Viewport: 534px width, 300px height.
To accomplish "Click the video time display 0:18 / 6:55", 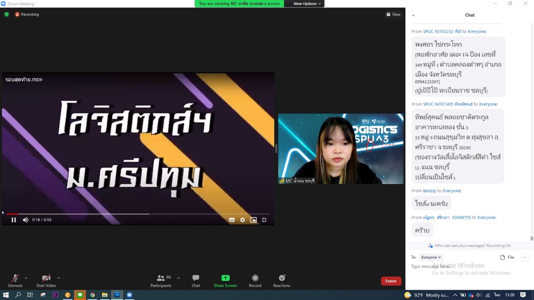I will pos(42,220).
